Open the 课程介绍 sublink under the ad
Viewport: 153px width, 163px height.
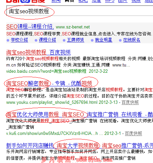pyautogui.click(x=47, y=40)
